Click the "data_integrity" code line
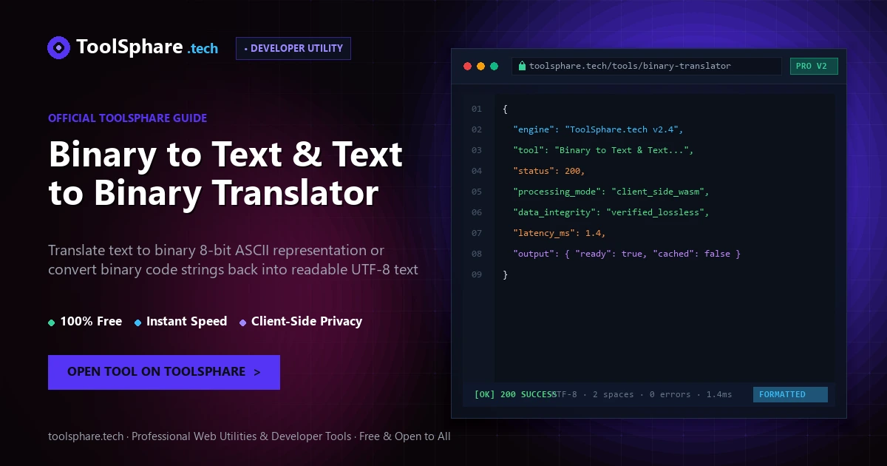Screen dimensions: 887x466 click(611, 212)
